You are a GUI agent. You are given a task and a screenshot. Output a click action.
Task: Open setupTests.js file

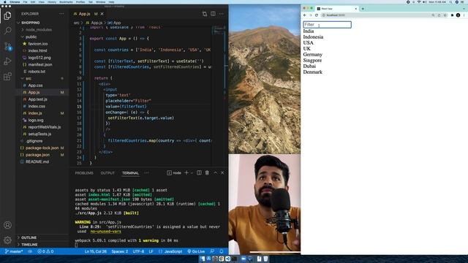click(x=39, y=134)
